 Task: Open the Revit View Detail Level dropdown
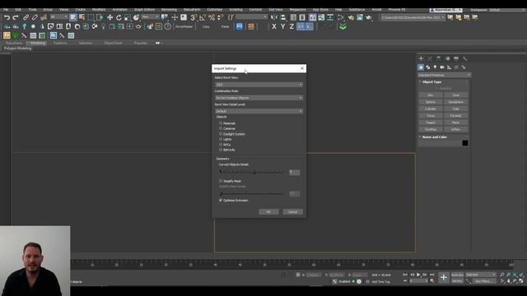[259, 111]
